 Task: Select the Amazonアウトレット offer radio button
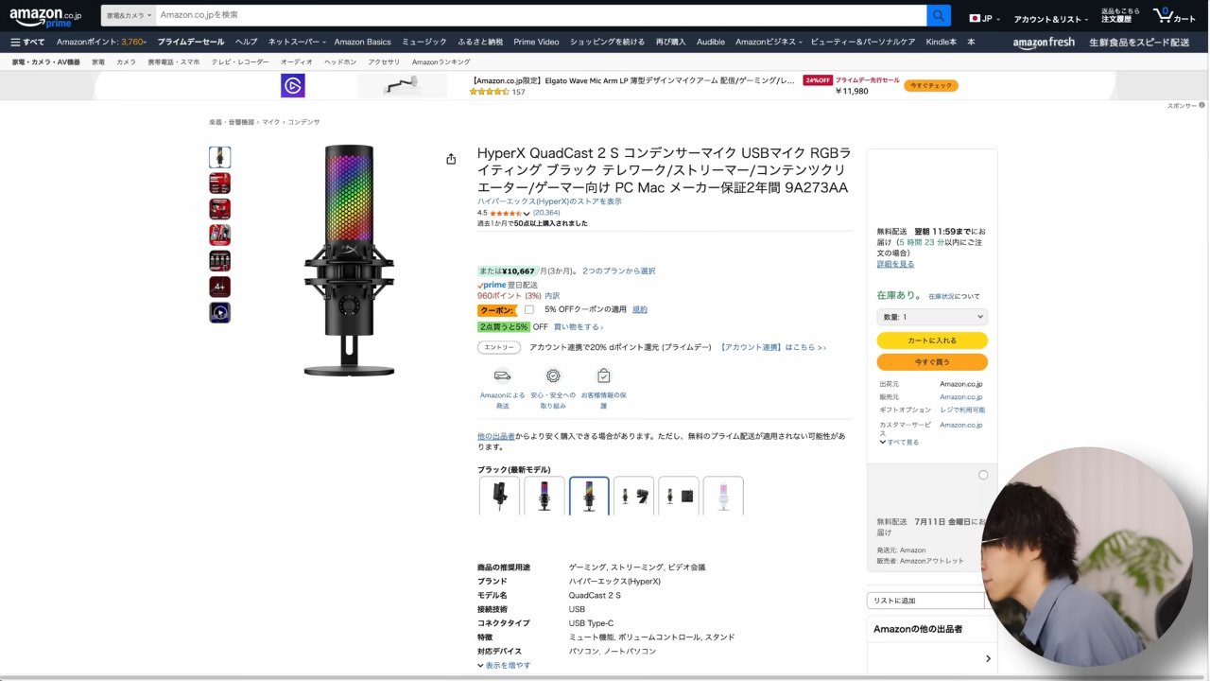[983, 475]
